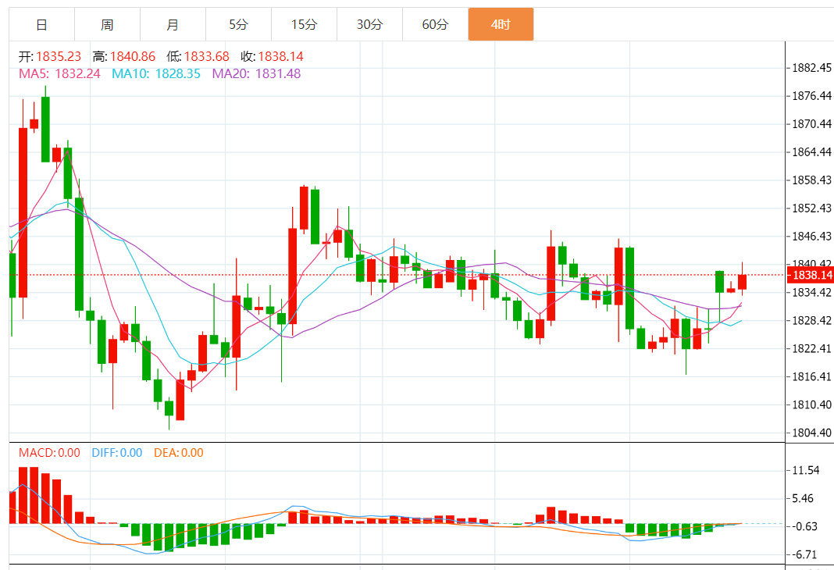Select the 60分 timeframe tab
The image size is (834, 570).
[435, 24]
